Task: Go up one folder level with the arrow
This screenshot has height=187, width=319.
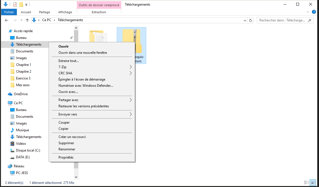Action: coord(27,20)
